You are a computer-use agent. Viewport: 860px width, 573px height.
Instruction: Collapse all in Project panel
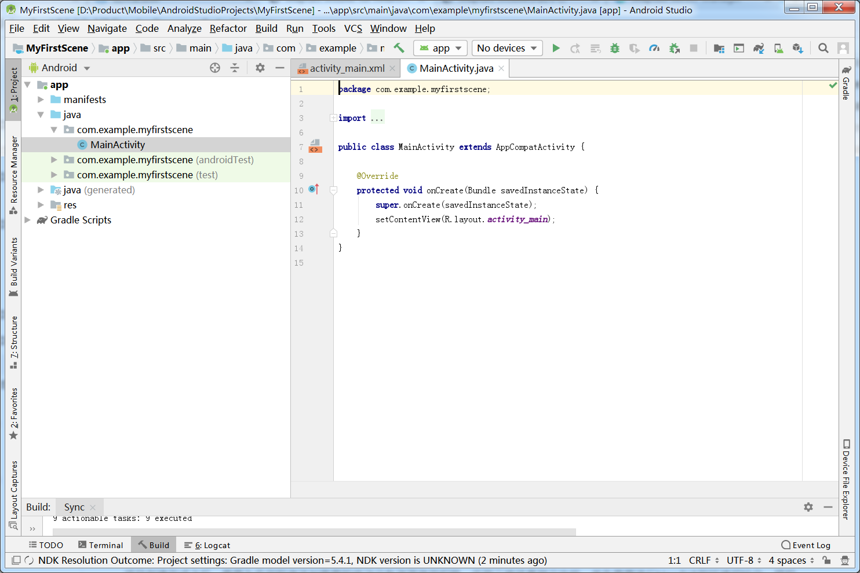[x=235, y=68]
